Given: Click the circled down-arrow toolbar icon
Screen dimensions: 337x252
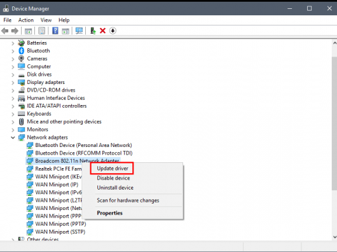Looking at the screenshot, I should coord(113,31).
